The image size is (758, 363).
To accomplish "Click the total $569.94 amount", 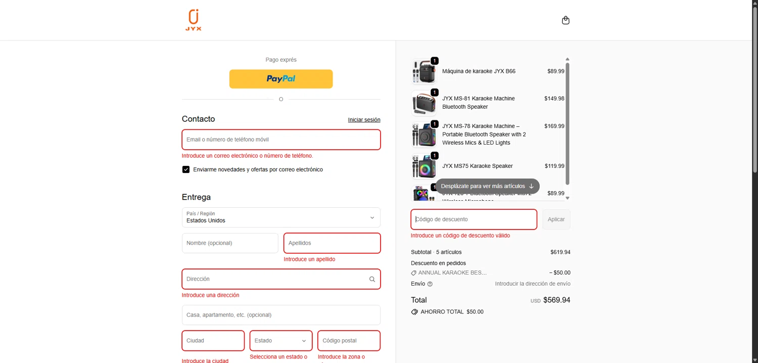I will pos(557,300).
